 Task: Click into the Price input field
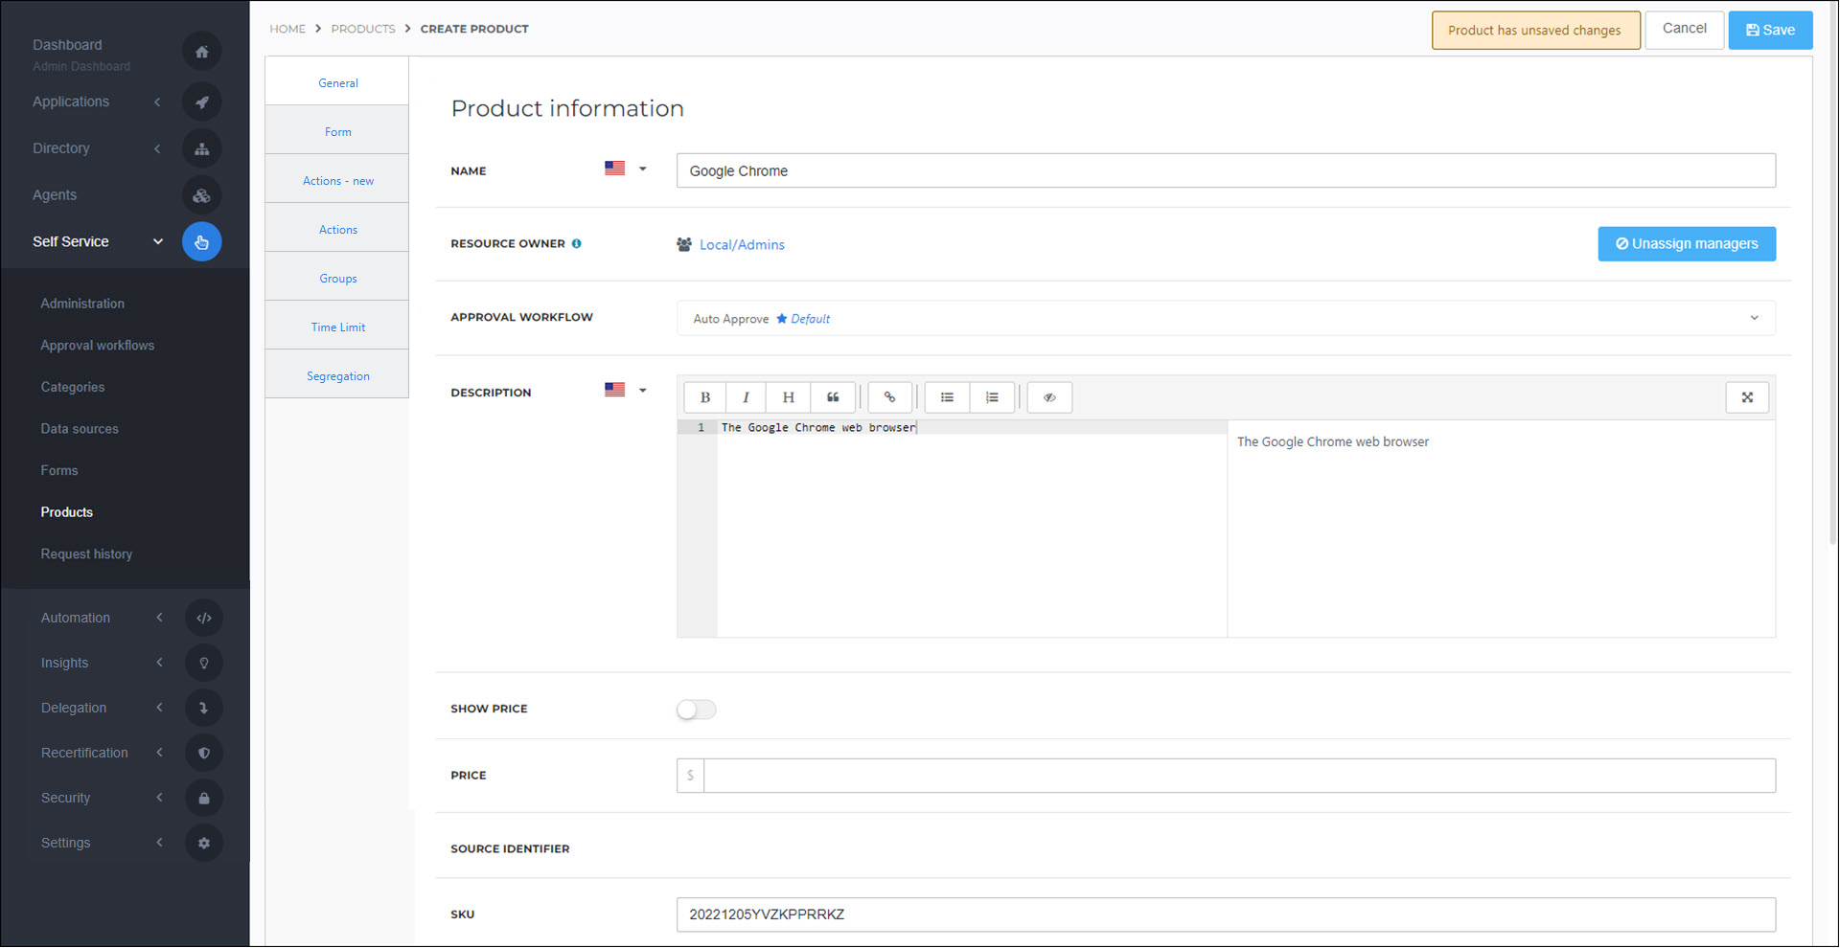1238,776
